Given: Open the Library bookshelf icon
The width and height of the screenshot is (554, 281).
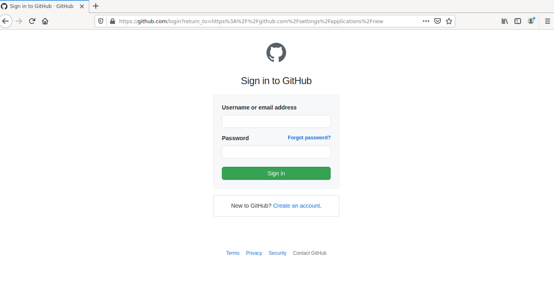Looking at the screenshot, I should (x=504, y=21).
